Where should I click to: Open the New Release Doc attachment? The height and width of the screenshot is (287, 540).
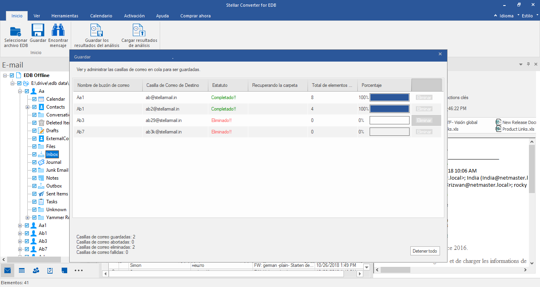click(516, 122)
